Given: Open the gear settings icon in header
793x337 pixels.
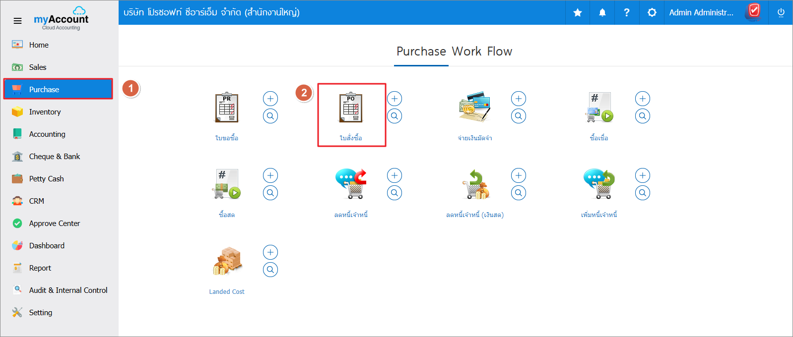Looking at the screenshot, I should [x=652, y=12].
